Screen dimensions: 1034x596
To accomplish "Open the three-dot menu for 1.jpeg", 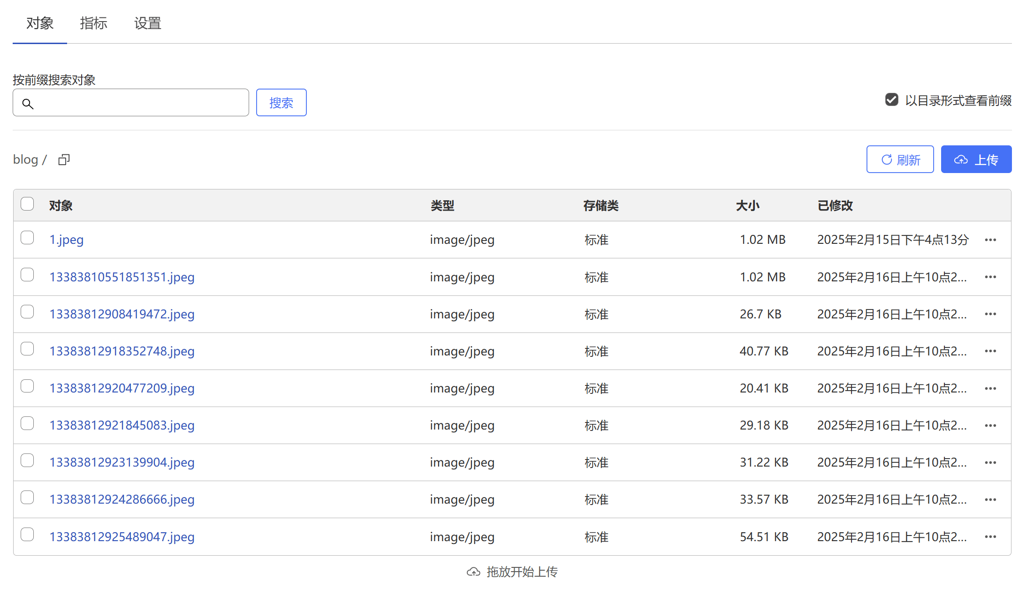I will click(990, 240).
